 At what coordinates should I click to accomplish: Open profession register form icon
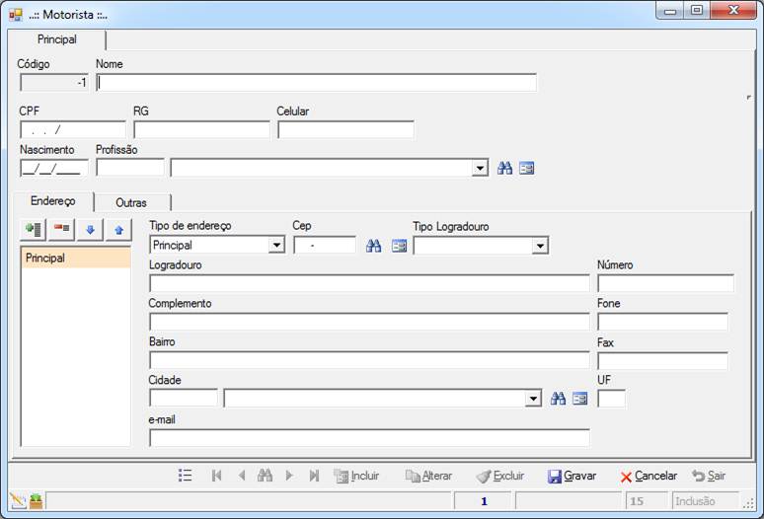coord(527,169)
